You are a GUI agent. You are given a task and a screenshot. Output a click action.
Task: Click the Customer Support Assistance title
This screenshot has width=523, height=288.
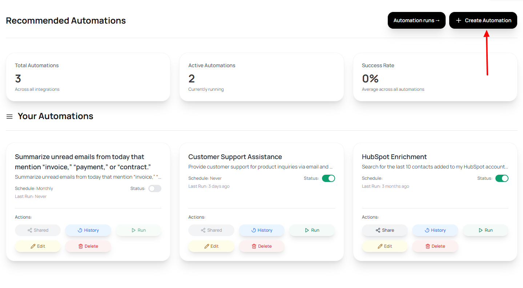pos(235,157)
